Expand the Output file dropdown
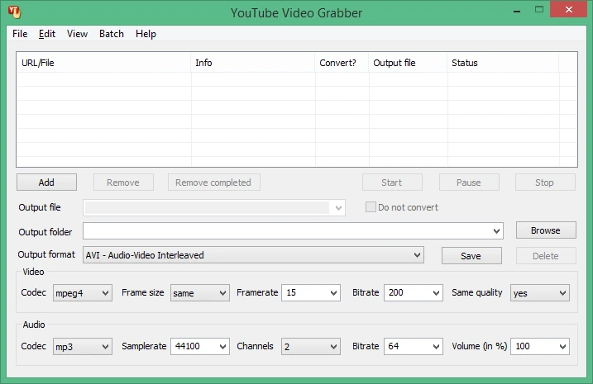This screenshot has width=593, height=384. coord(338,207)
